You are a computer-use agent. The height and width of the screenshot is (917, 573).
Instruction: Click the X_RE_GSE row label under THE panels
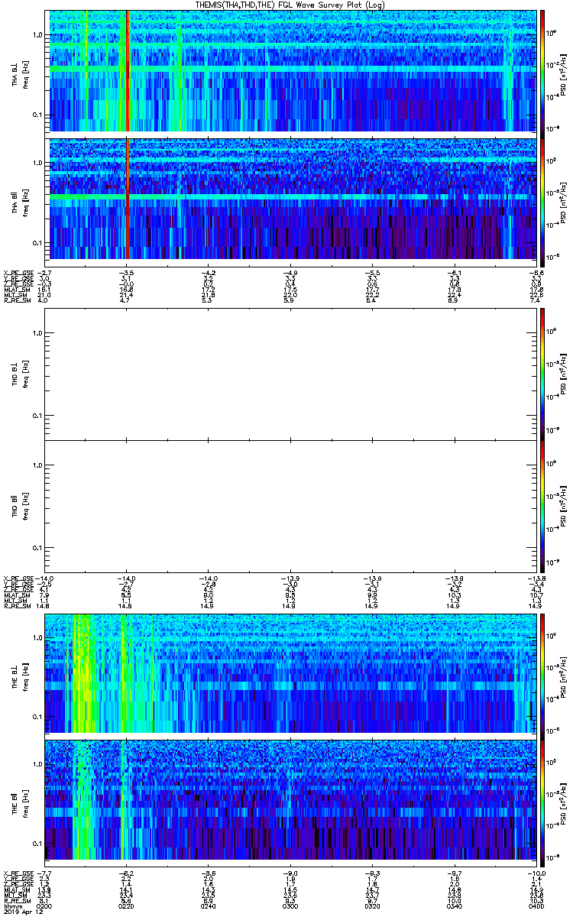(18, 873)
